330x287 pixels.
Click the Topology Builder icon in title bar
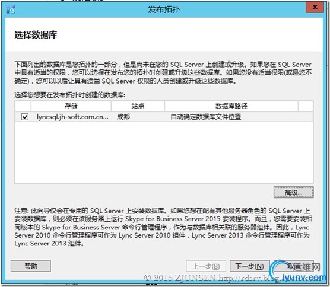[x=10, y=9]
